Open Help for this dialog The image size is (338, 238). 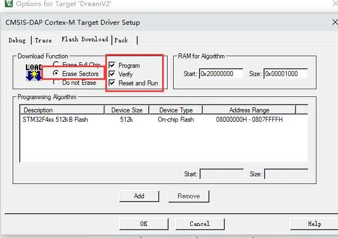point(314,224)
